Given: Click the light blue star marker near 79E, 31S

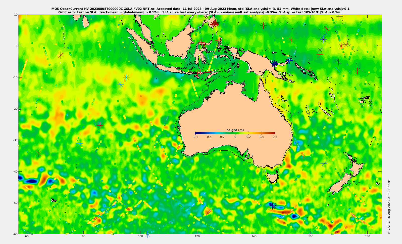Looking at the screenshot, I should (x=80, y=144).
